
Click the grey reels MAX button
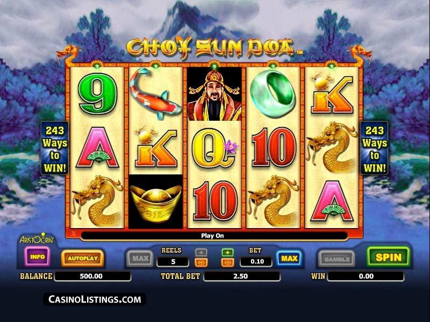click(140, 258)
